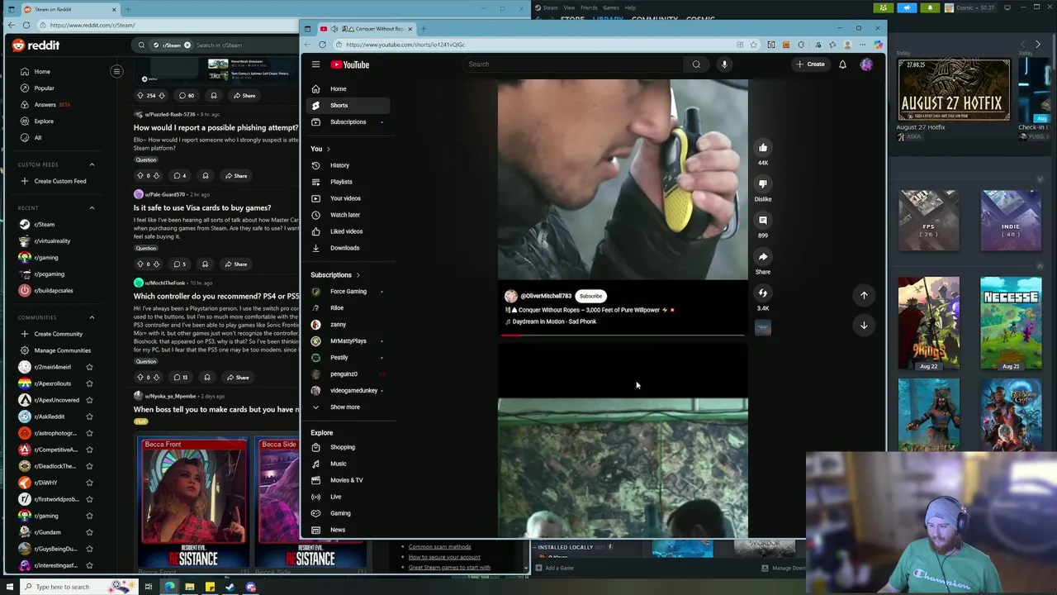The width and height of the screenshot is (1057, 595).
Task: Open Steam announcements megaphone button
Action: [907, 8]
